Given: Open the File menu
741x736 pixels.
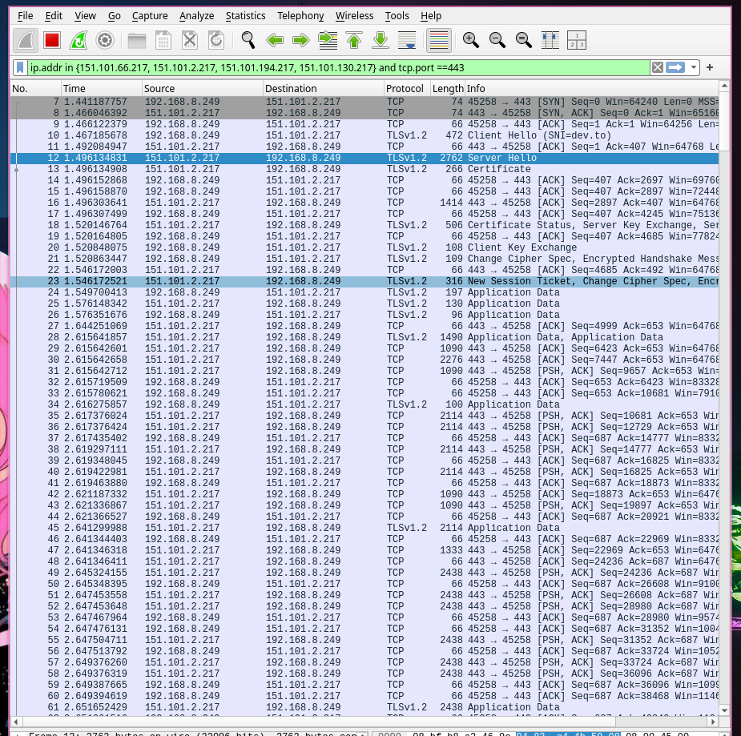Looking at the screenshot, I should tap(26, 15).
